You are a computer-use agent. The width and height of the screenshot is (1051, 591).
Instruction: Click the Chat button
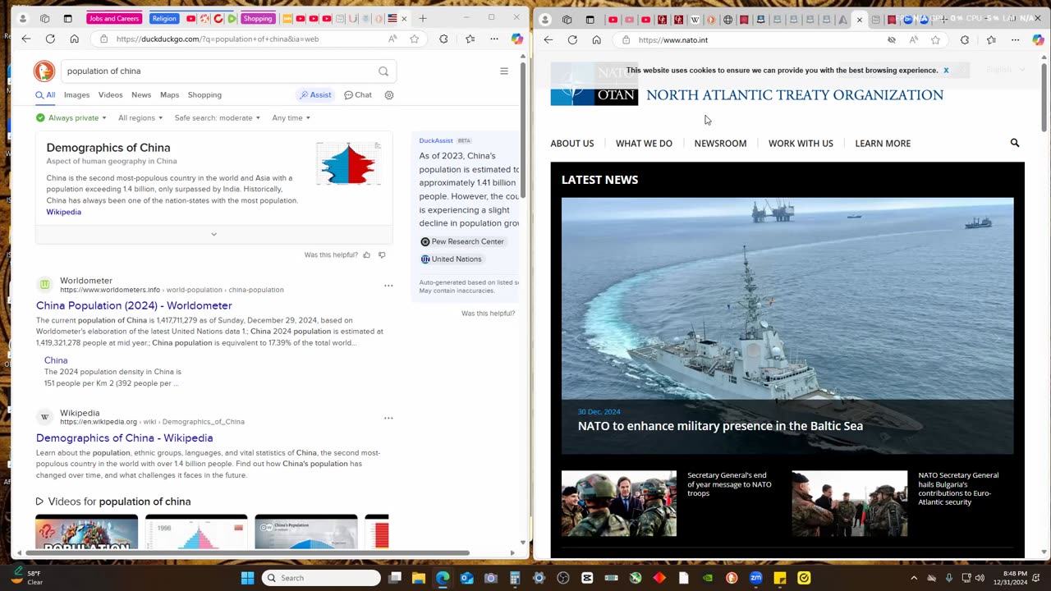point(358,95)
